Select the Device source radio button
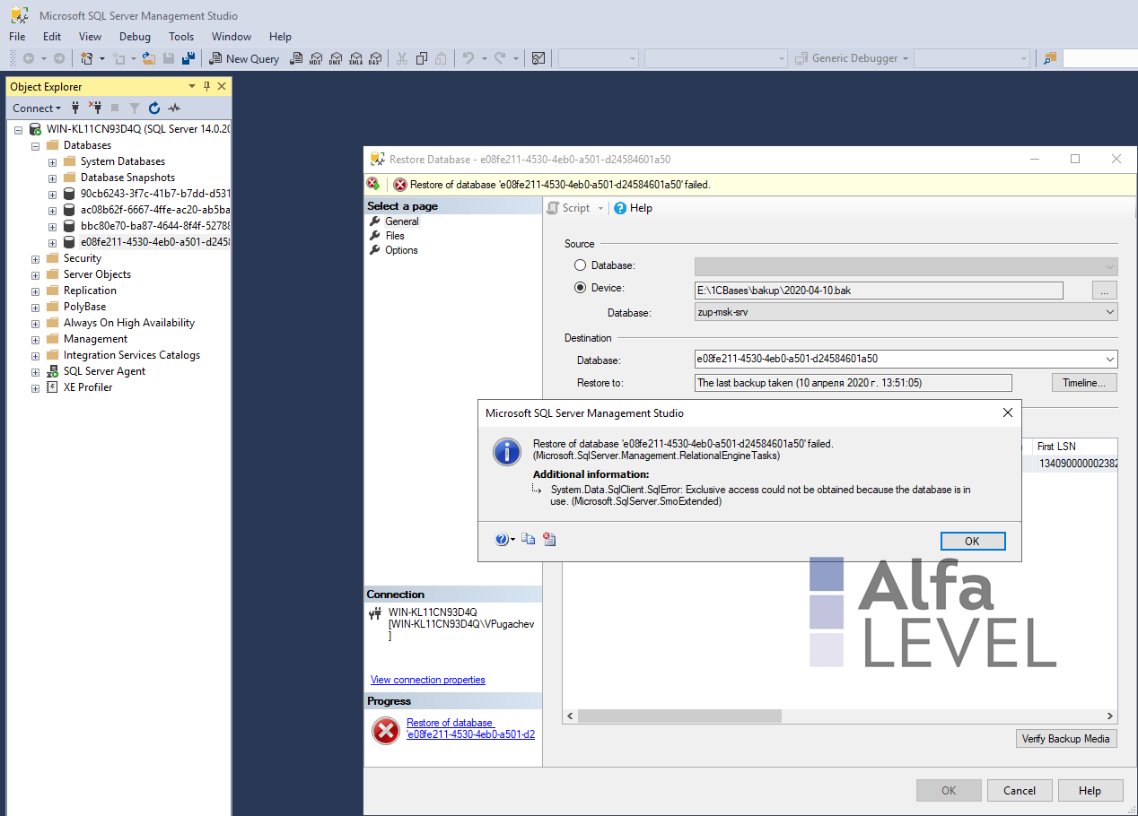This screenshot has height=816, width=1138. click(580, 288)
